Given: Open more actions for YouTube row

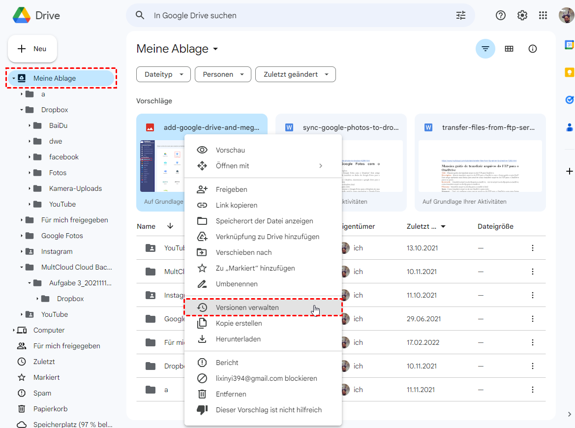Looking at the screenshot, I should coord(532,248).
